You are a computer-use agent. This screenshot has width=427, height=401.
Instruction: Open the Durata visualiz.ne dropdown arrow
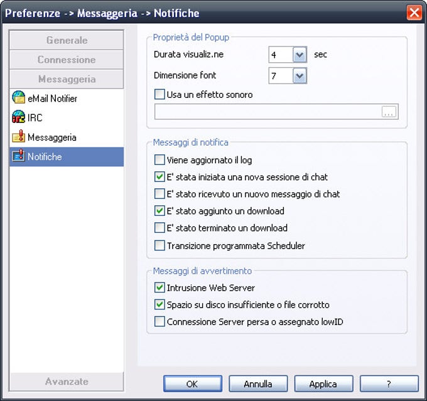(300, 55)
